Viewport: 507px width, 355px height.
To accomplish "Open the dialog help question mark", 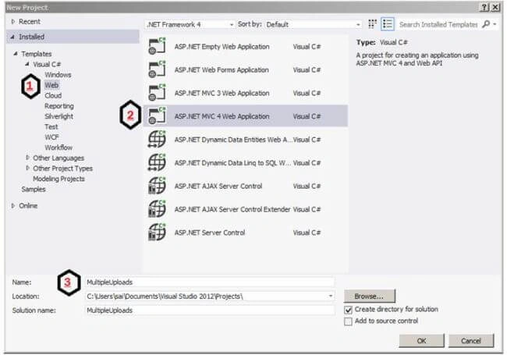I will tap(484, 8).
